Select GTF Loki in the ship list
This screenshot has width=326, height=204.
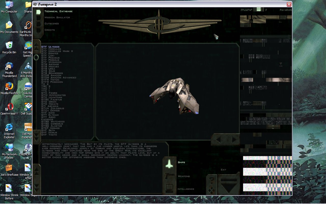48,56
